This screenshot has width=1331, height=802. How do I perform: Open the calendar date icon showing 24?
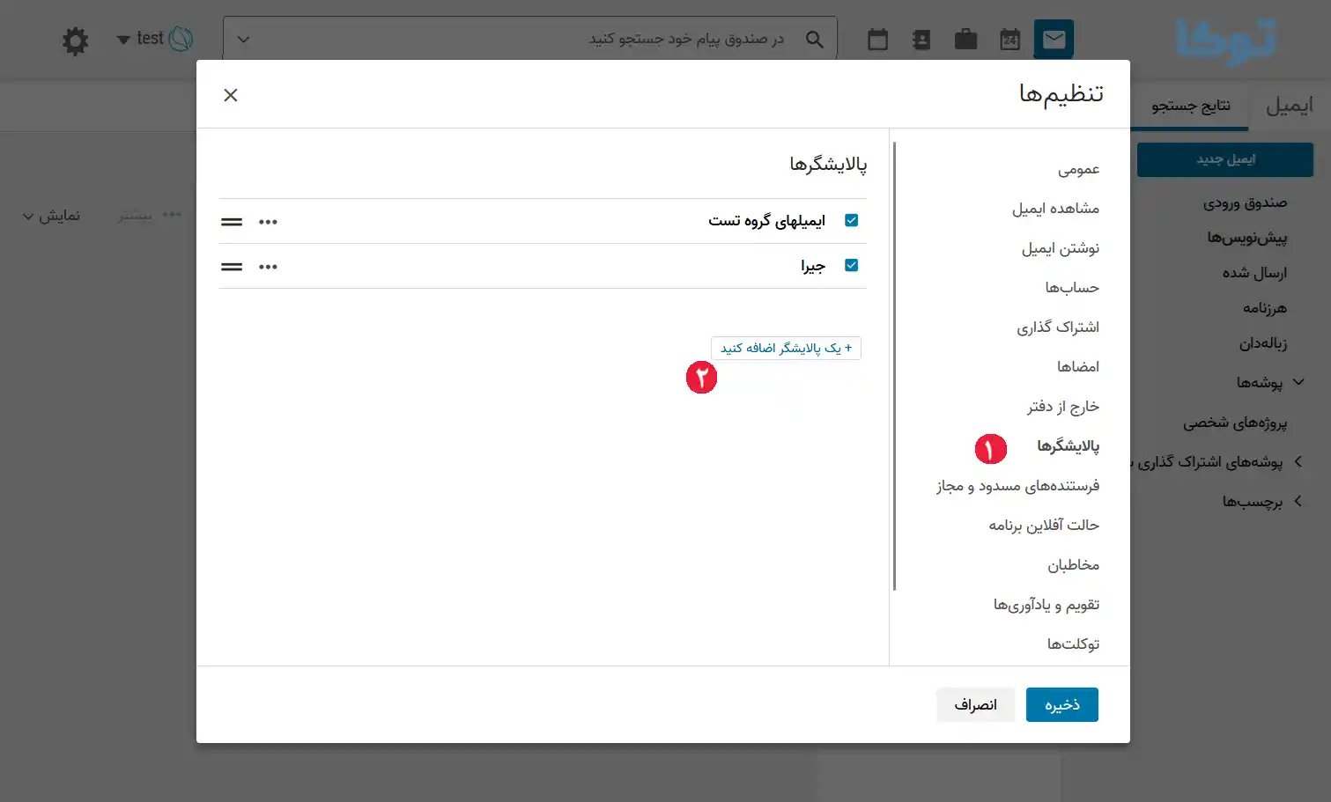(x=1009, y=40)
